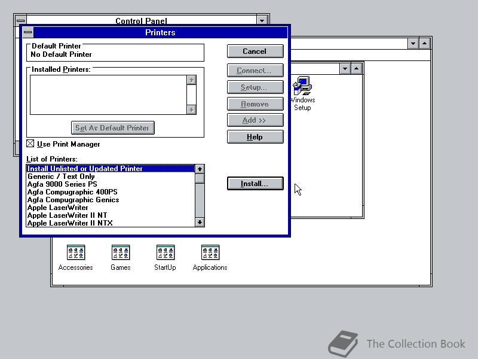Select Apple LaserWriter II NTX printer
Screen dimensions: 478x359
(x=111, y=223)
